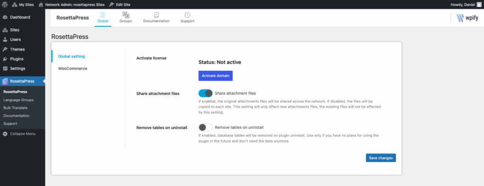The height and width of the screenshot is (186, 484).
Task: Click the Themes brush icon
Action: tap(5, 50)
